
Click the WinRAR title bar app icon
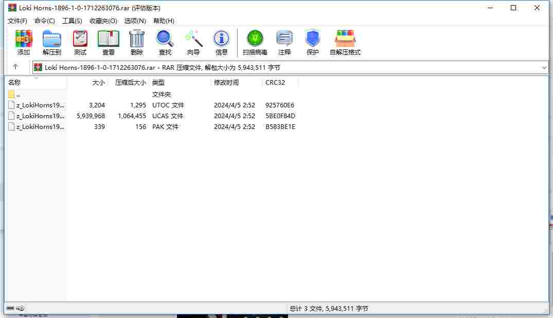tap(12, 7)
